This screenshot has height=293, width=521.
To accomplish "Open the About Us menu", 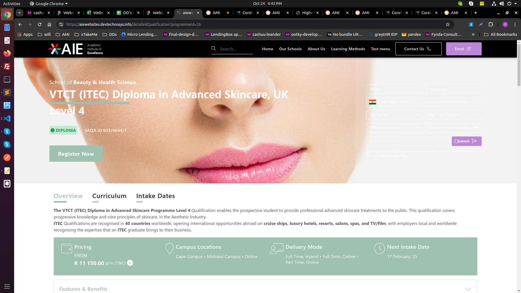I will pyautogui.click(x=316, y=49).
